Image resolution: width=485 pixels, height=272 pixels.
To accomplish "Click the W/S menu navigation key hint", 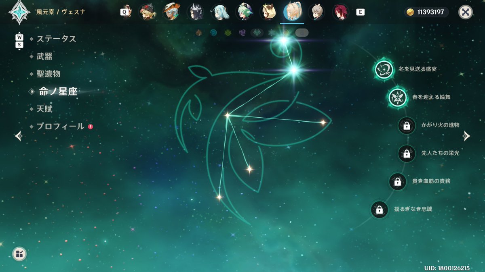I will [x=19, y=41].
